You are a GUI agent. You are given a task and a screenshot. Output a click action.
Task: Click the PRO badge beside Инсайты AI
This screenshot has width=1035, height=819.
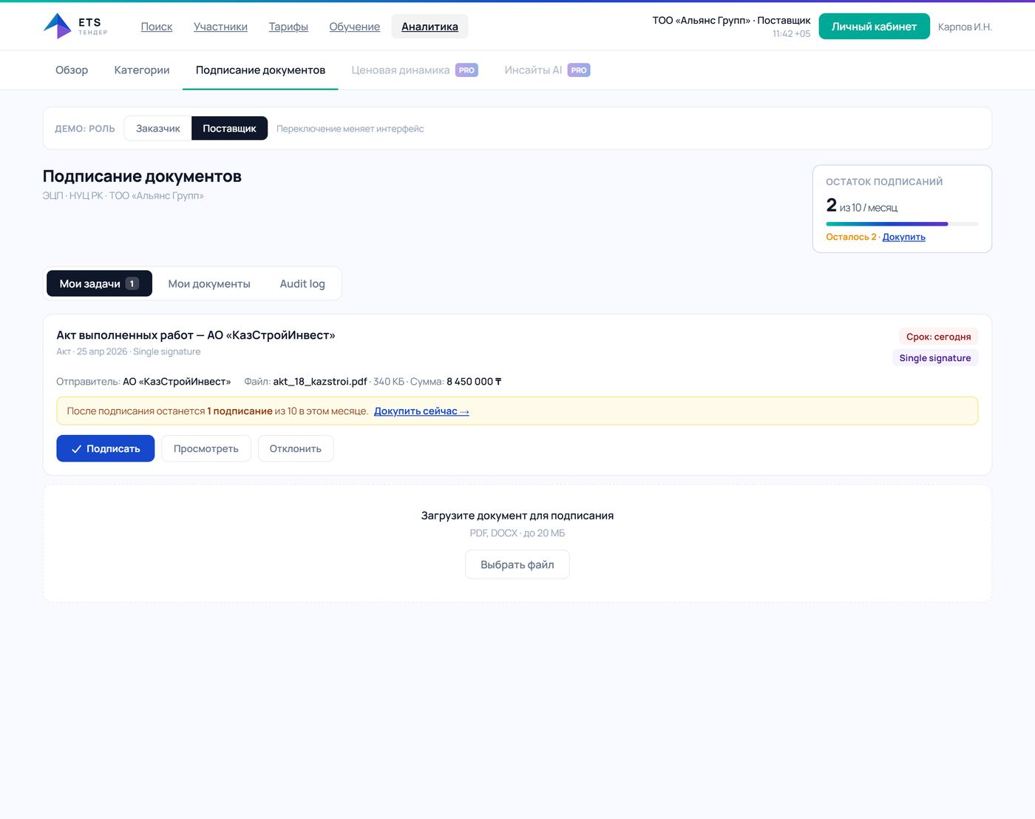[579, 70]
